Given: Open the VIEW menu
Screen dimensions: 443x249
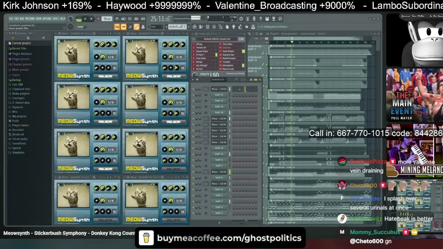Looking at the screenshot, I should tap(38, 19).
